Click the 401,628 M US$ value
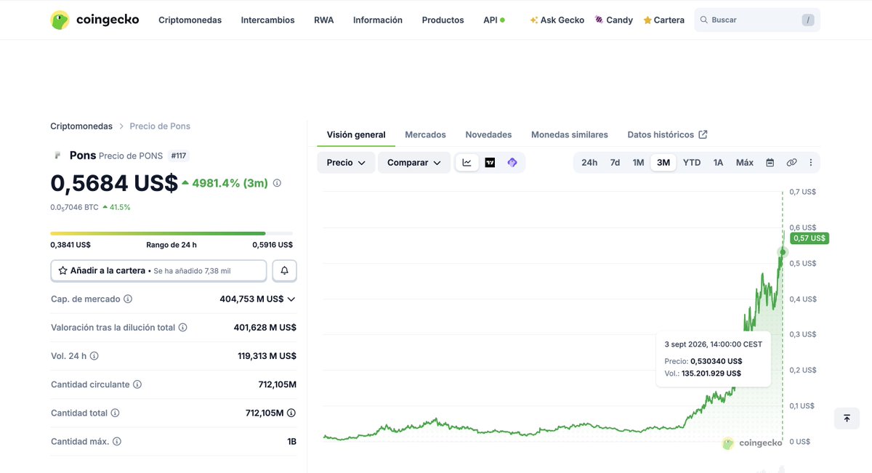The height and width of the screenshot is (473, 872). pyautogui.click(x=265, y=328)
